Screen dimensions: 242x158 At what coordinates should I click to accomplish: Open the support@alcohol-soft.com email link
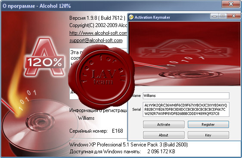pyautogui.click(x=96, y=40)
